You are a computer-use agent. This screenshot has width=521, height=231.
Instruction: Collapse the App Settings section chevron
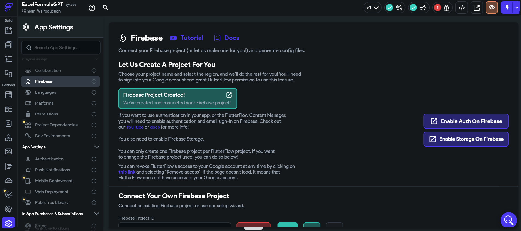[x=96, y=147]
